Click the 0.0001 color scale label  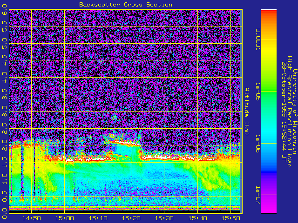point(257,39)
